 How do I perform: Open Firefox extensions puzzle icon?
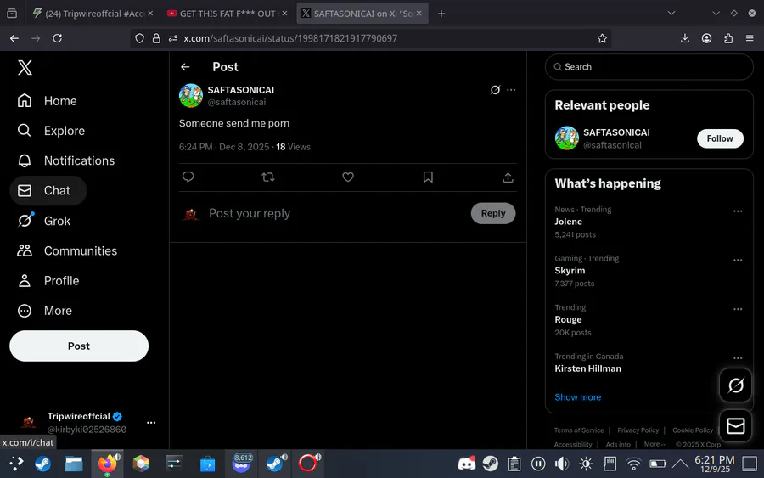[x=728, y=38]
